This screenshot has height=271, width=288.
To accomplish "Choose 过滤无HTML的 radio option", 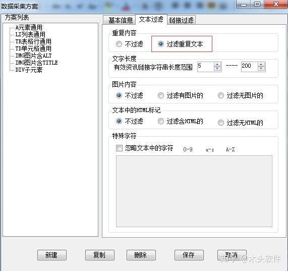I will [240, 123].
